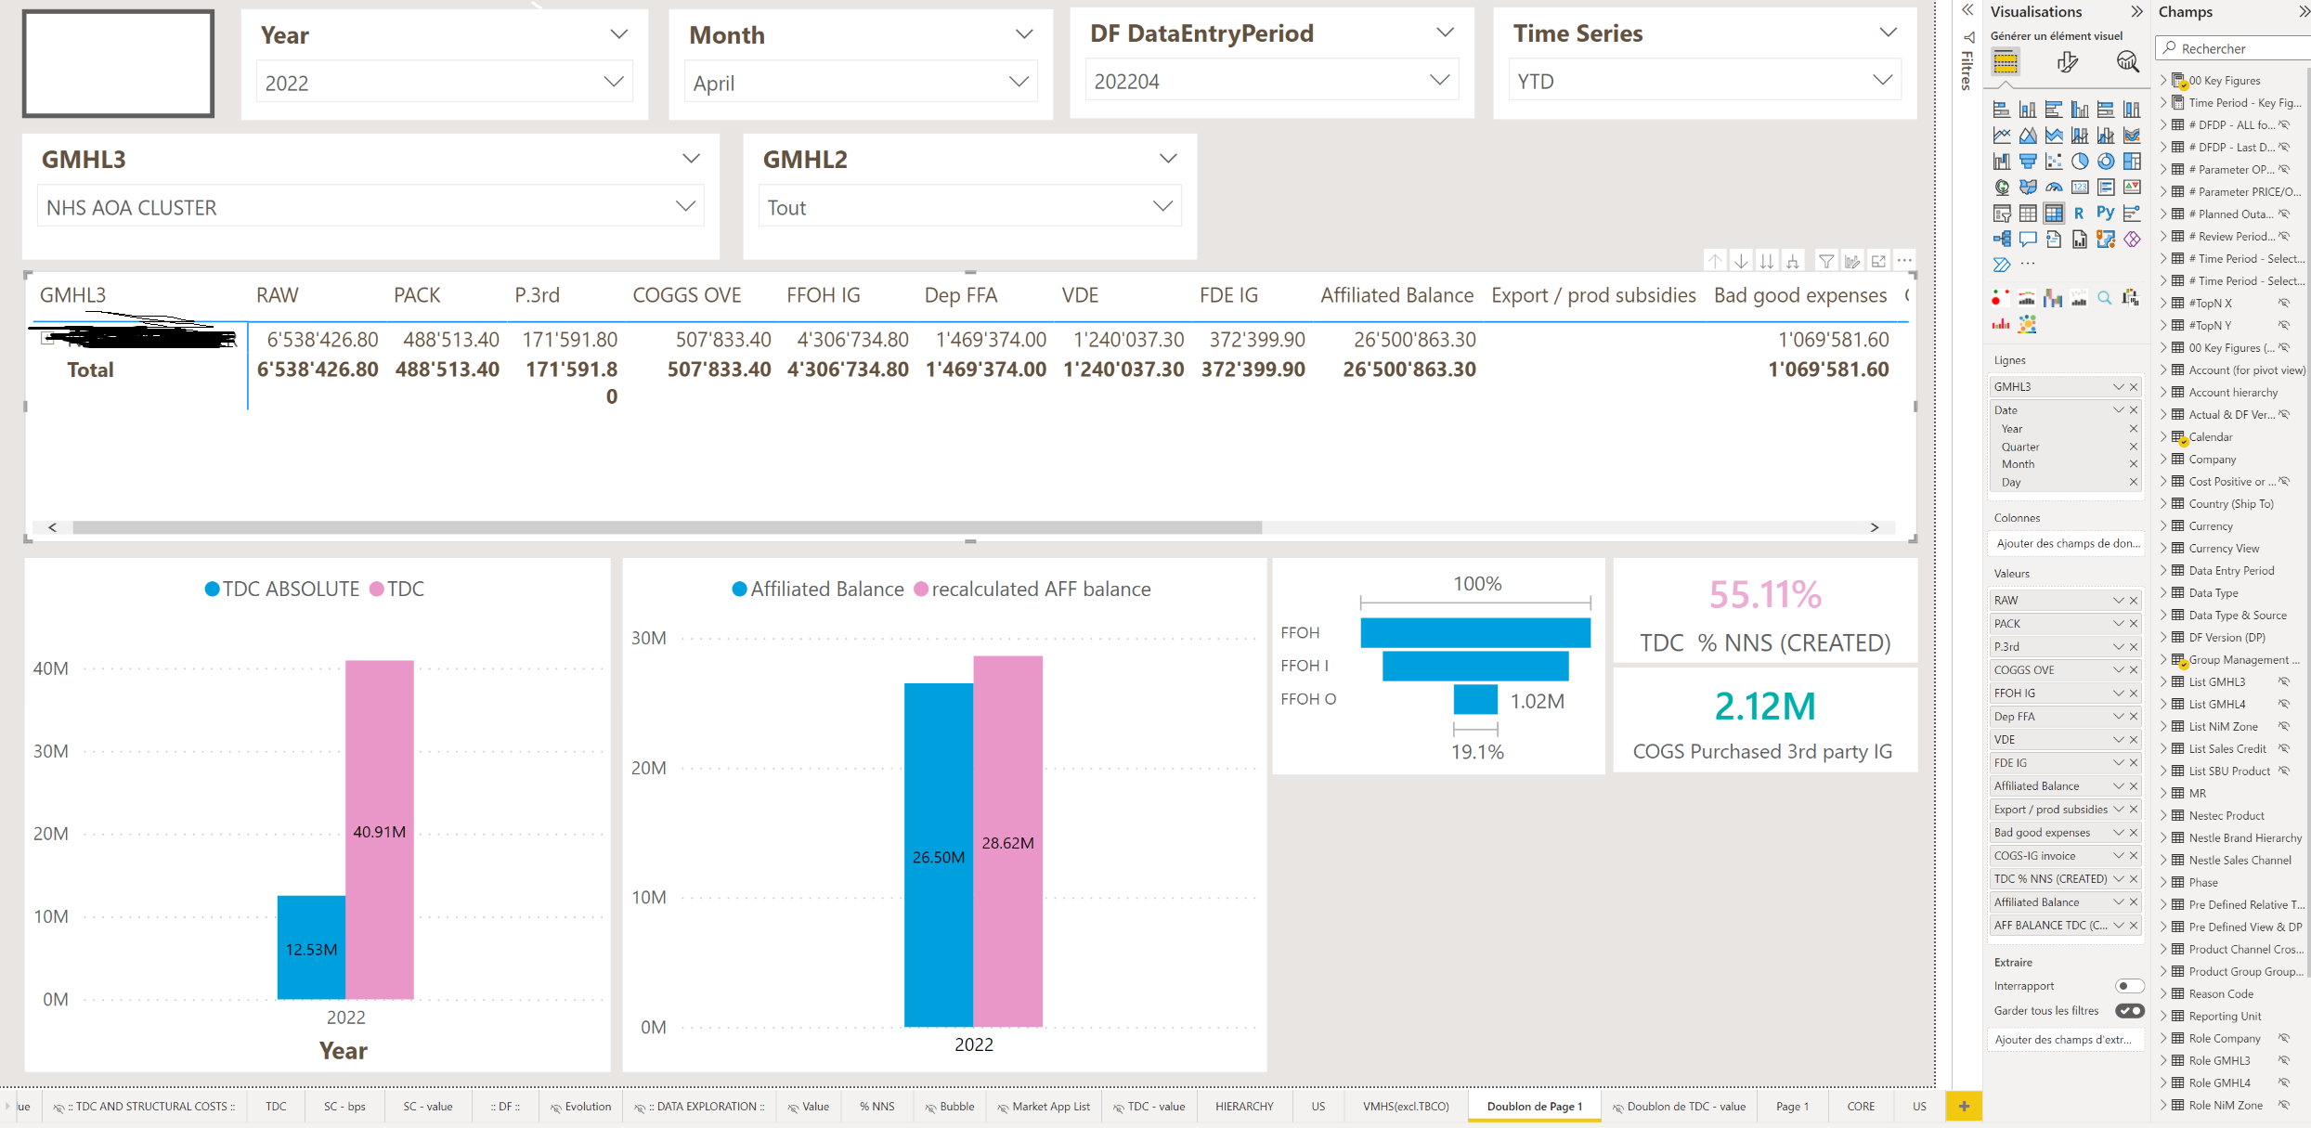Viewport: 2311px width, 1128px height.
Task: Choose the Q&A speech bubble visual
Action: click(2028, 240)
